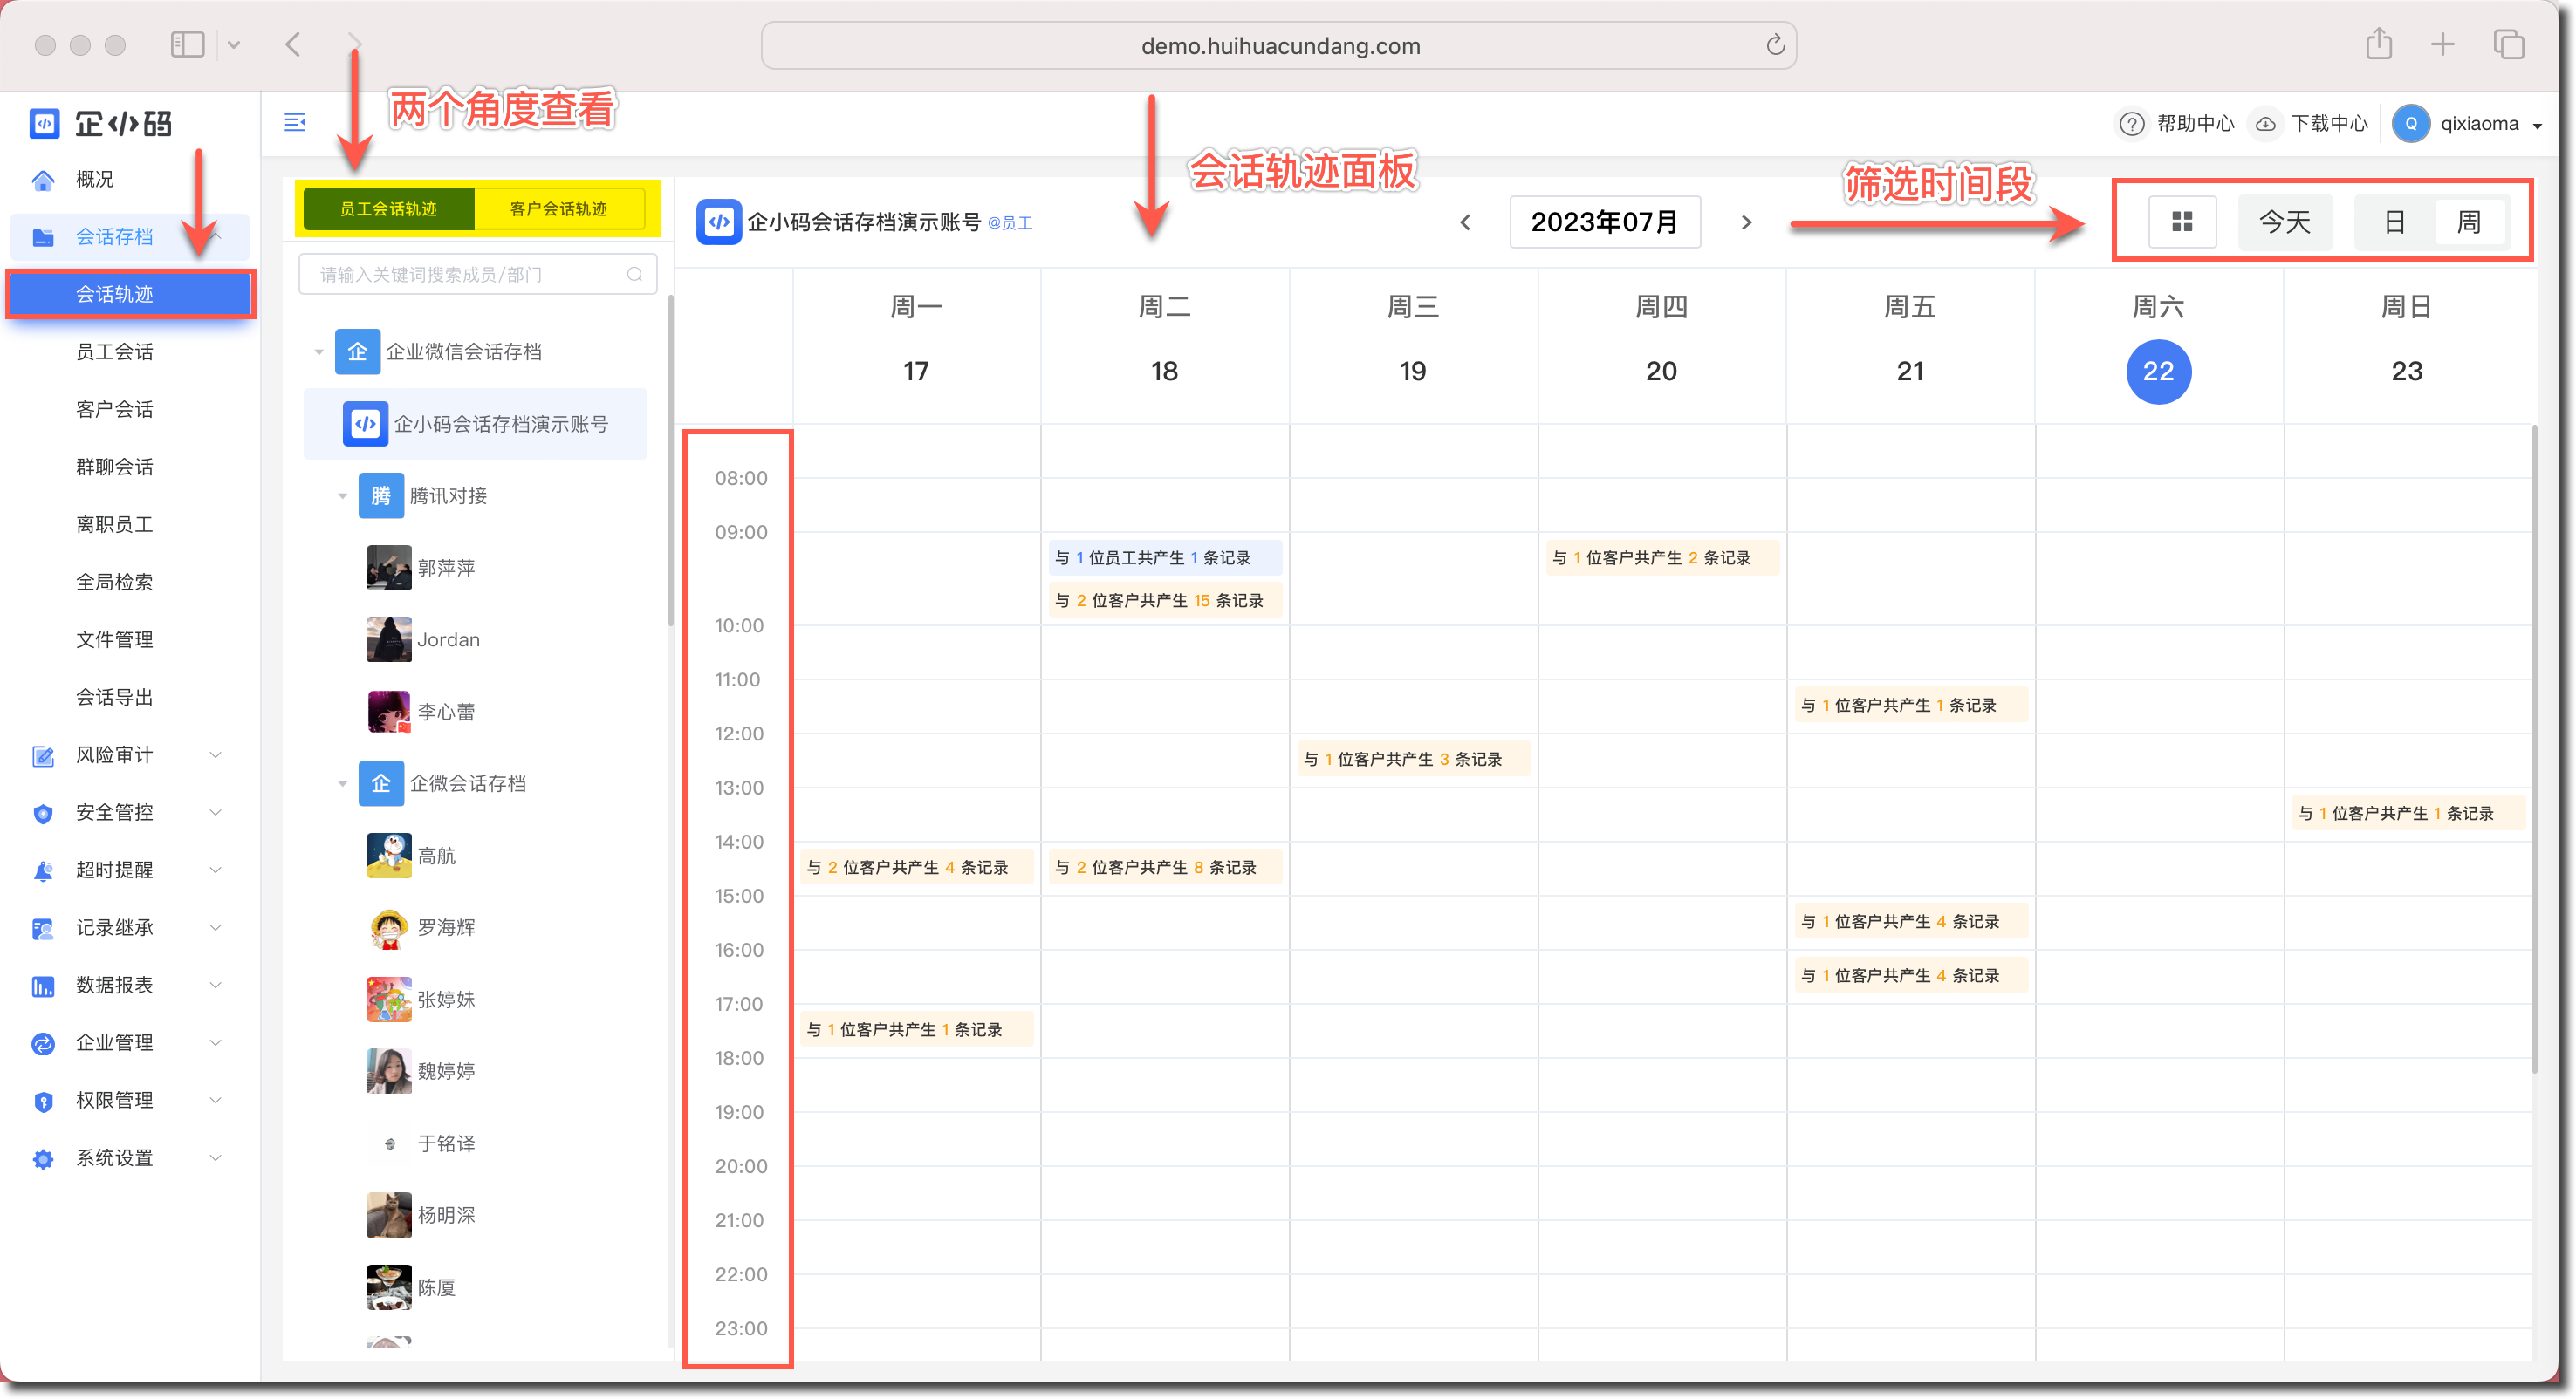Image resolution: width=2576 pixels, height=1399 pixels.
Task: Go to previous period with left chevron
Action: [1465, 222]
